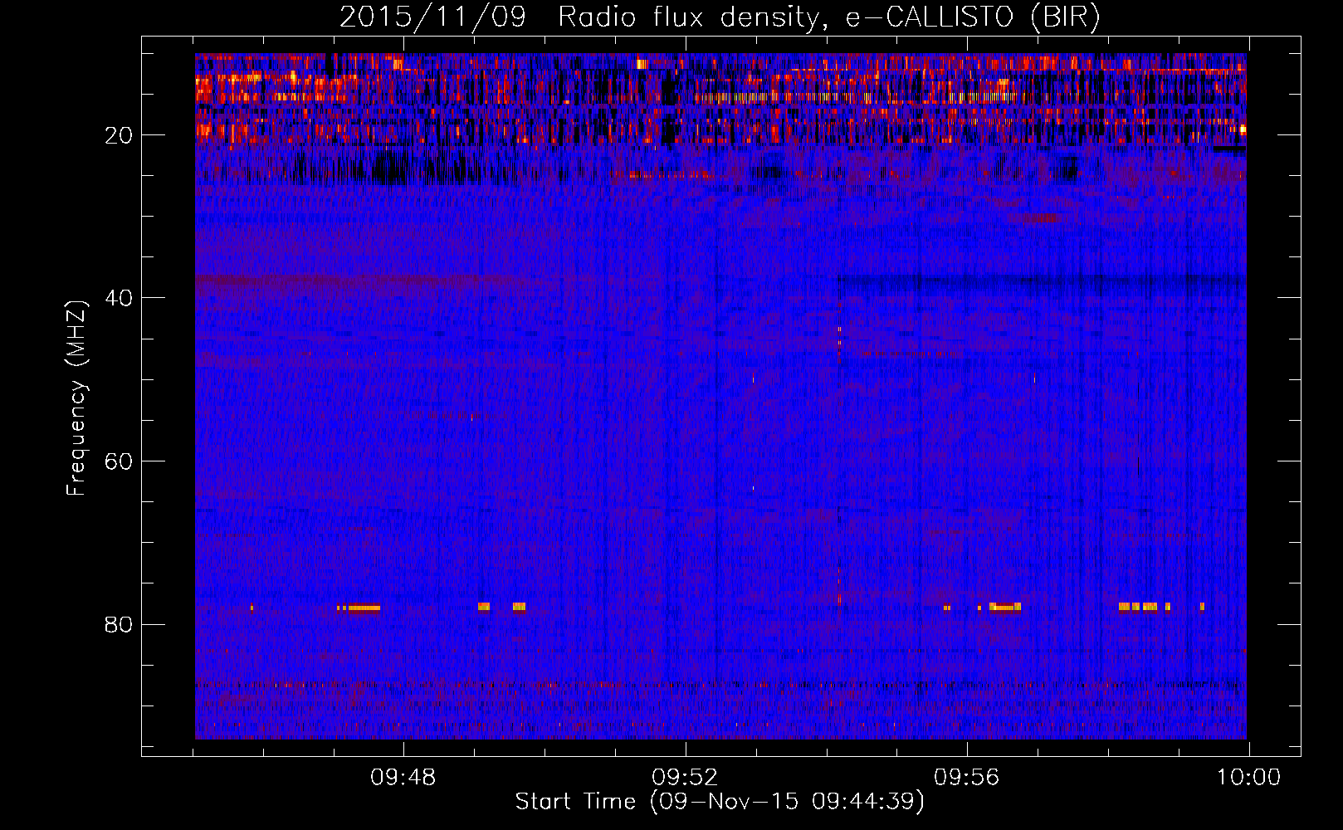Image resolution: width=1343 pixels, height=830 pixels.
Task: Click the '09:48' time tick label
Action: (403, 778)
